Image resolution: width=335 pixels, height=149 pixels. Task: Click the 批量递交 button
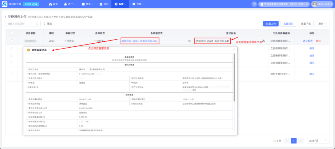coord(288,23)
